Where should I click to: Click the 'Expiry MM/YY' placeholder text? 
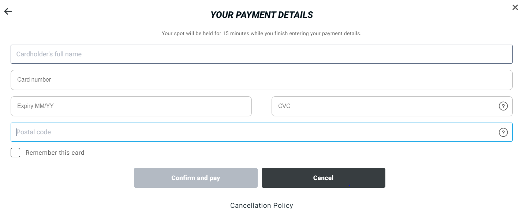click(x=36, y=106)
